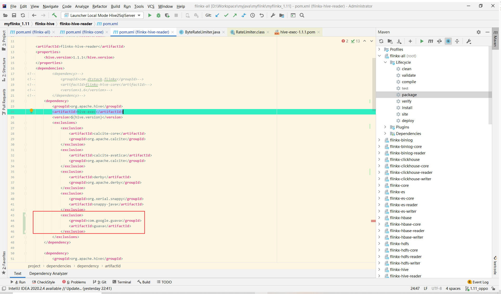The image size is (501, 294).
Task: Open the Pull Requests side tab
Action: 4,102
